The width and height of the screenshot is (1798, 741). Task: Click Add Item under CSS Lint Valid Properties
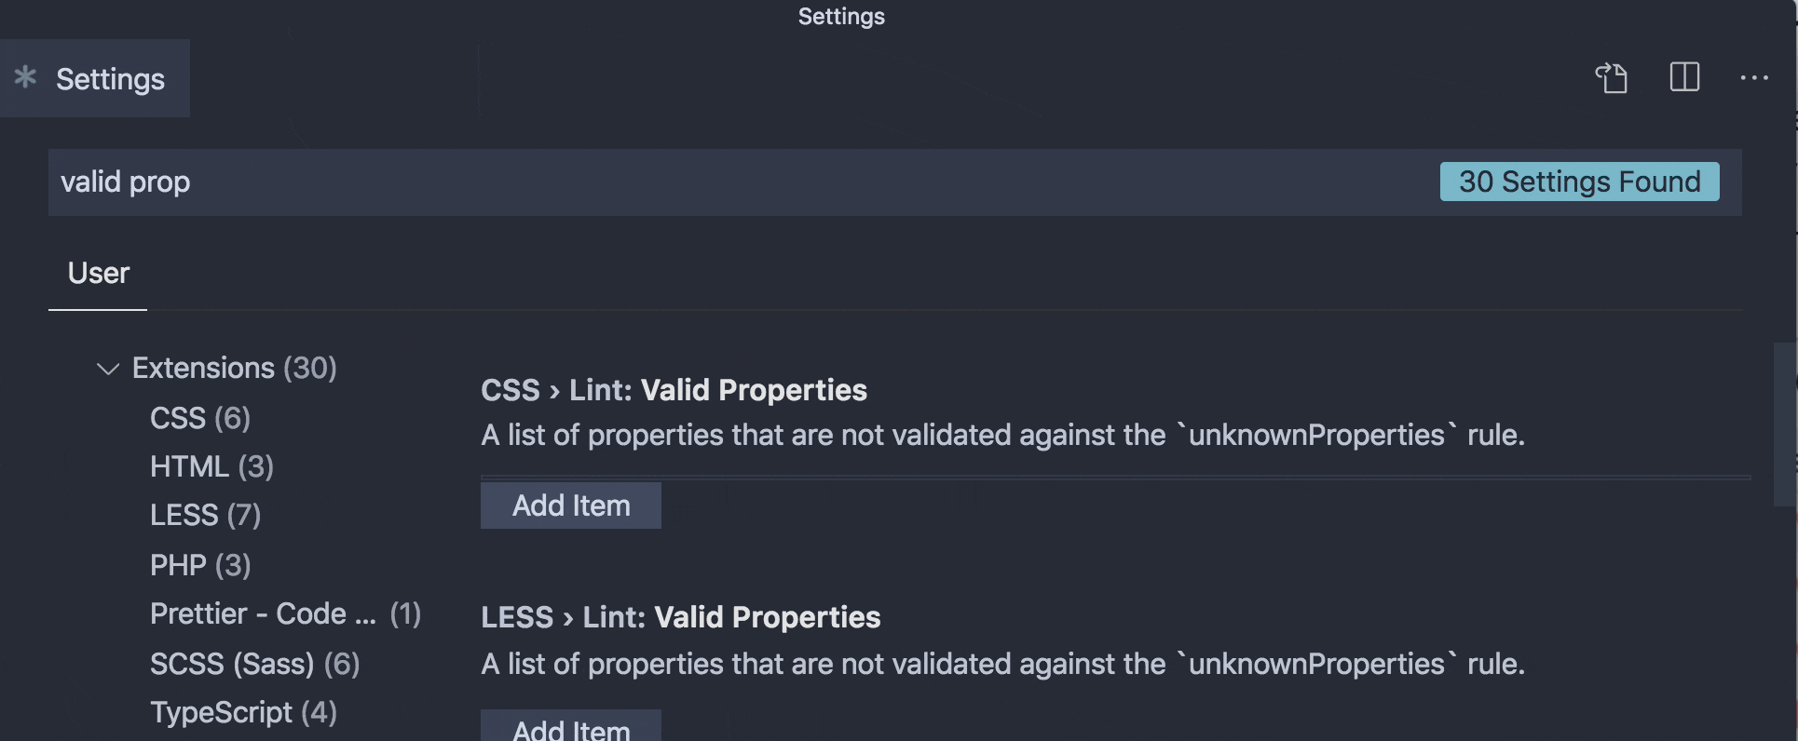click(x=570, y=505)
